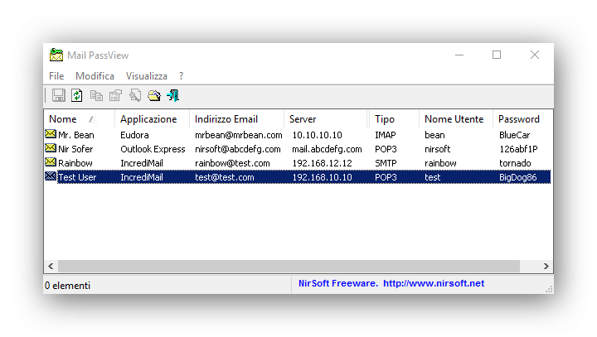Sort by the Indirizzo Email column header
The width and height of the screenshot is (597, 337).
(x=236, y=119)
